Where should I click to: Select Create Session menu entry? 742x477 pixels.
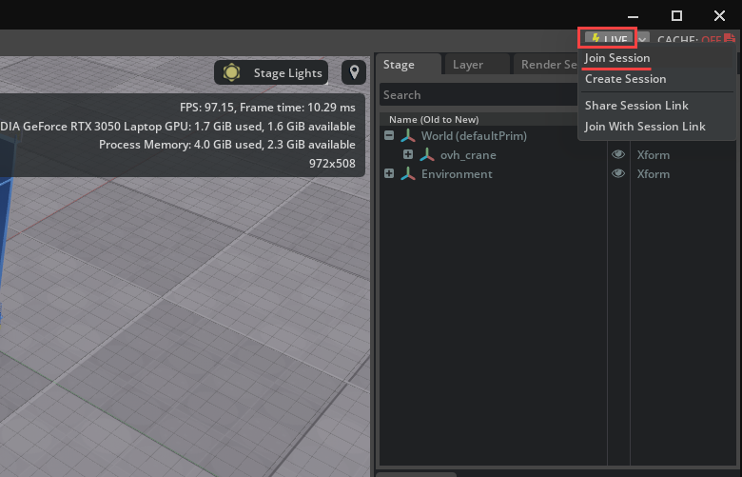(625, 79)
